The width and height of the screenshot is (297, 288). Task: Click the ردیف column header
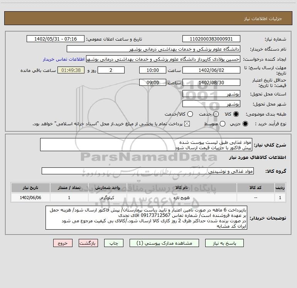point(280,187)
